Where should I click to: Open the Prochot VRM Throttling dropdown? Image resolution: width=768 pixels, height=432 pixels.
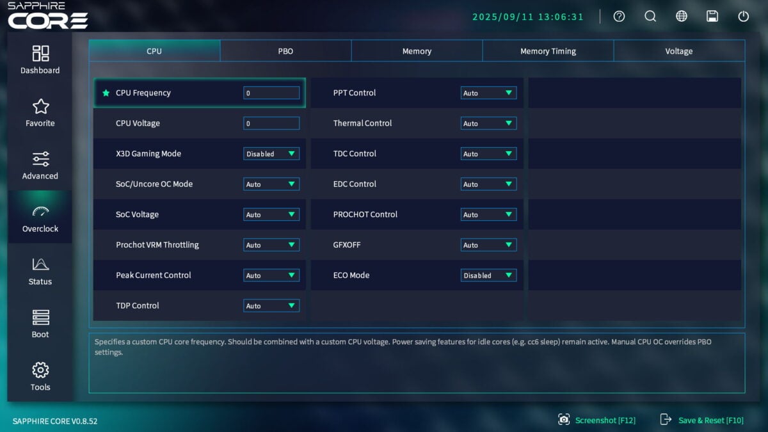coord(271,245)
